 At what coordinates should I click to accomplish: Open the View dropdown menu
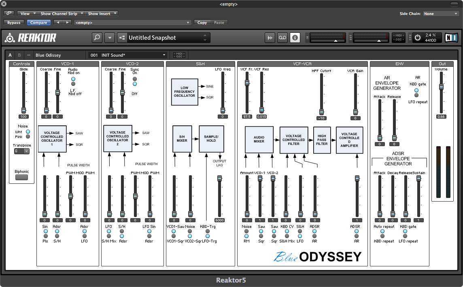pyautogui.click(x=27, y=14)
